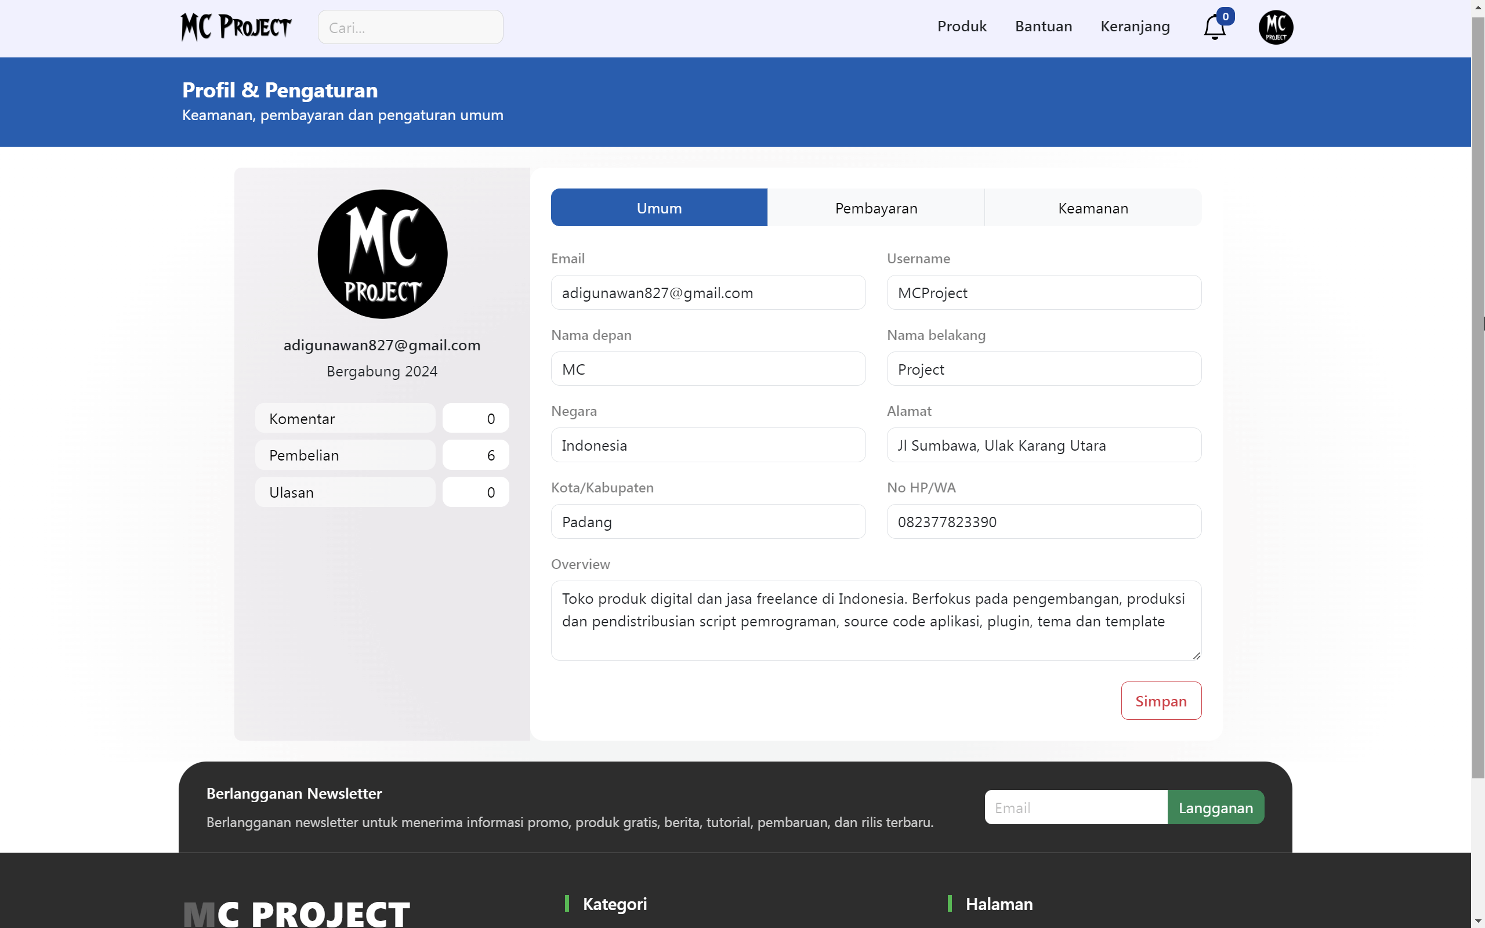
Task: Click the Simpan save button
Action: (1162, 700)
